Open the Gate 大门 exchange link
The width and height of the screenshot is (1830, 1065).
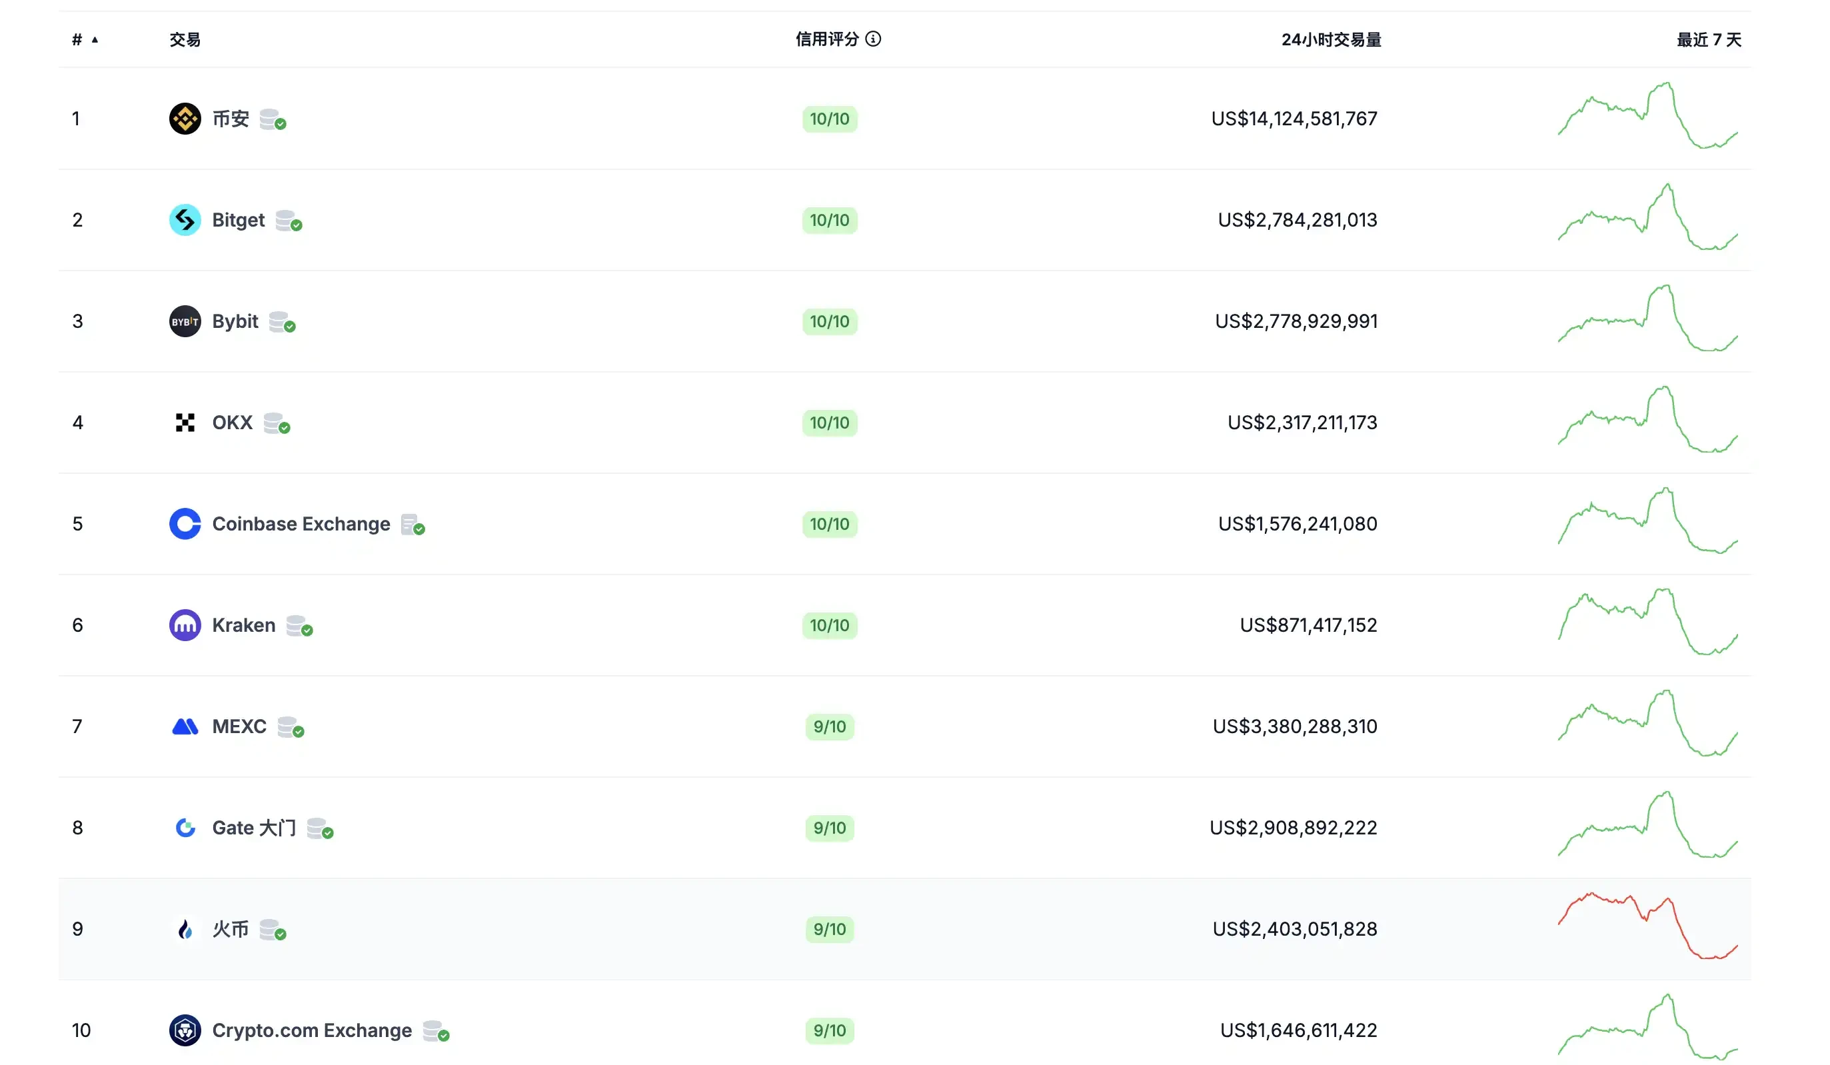click(253, 828)
